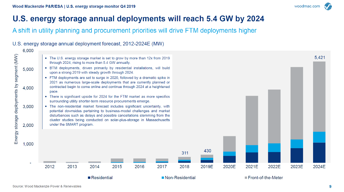Click the 2015 grey bar
Viewport: 344px width, 192px height.
pos(117,160)
